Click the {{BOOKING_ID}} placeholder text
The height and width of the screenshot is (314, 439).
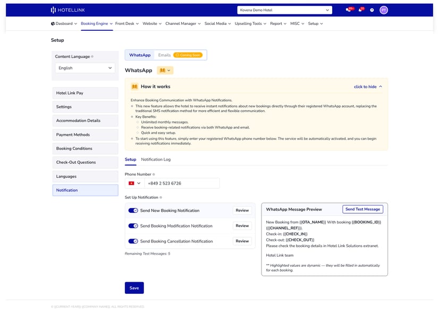(x=366, y=222)
